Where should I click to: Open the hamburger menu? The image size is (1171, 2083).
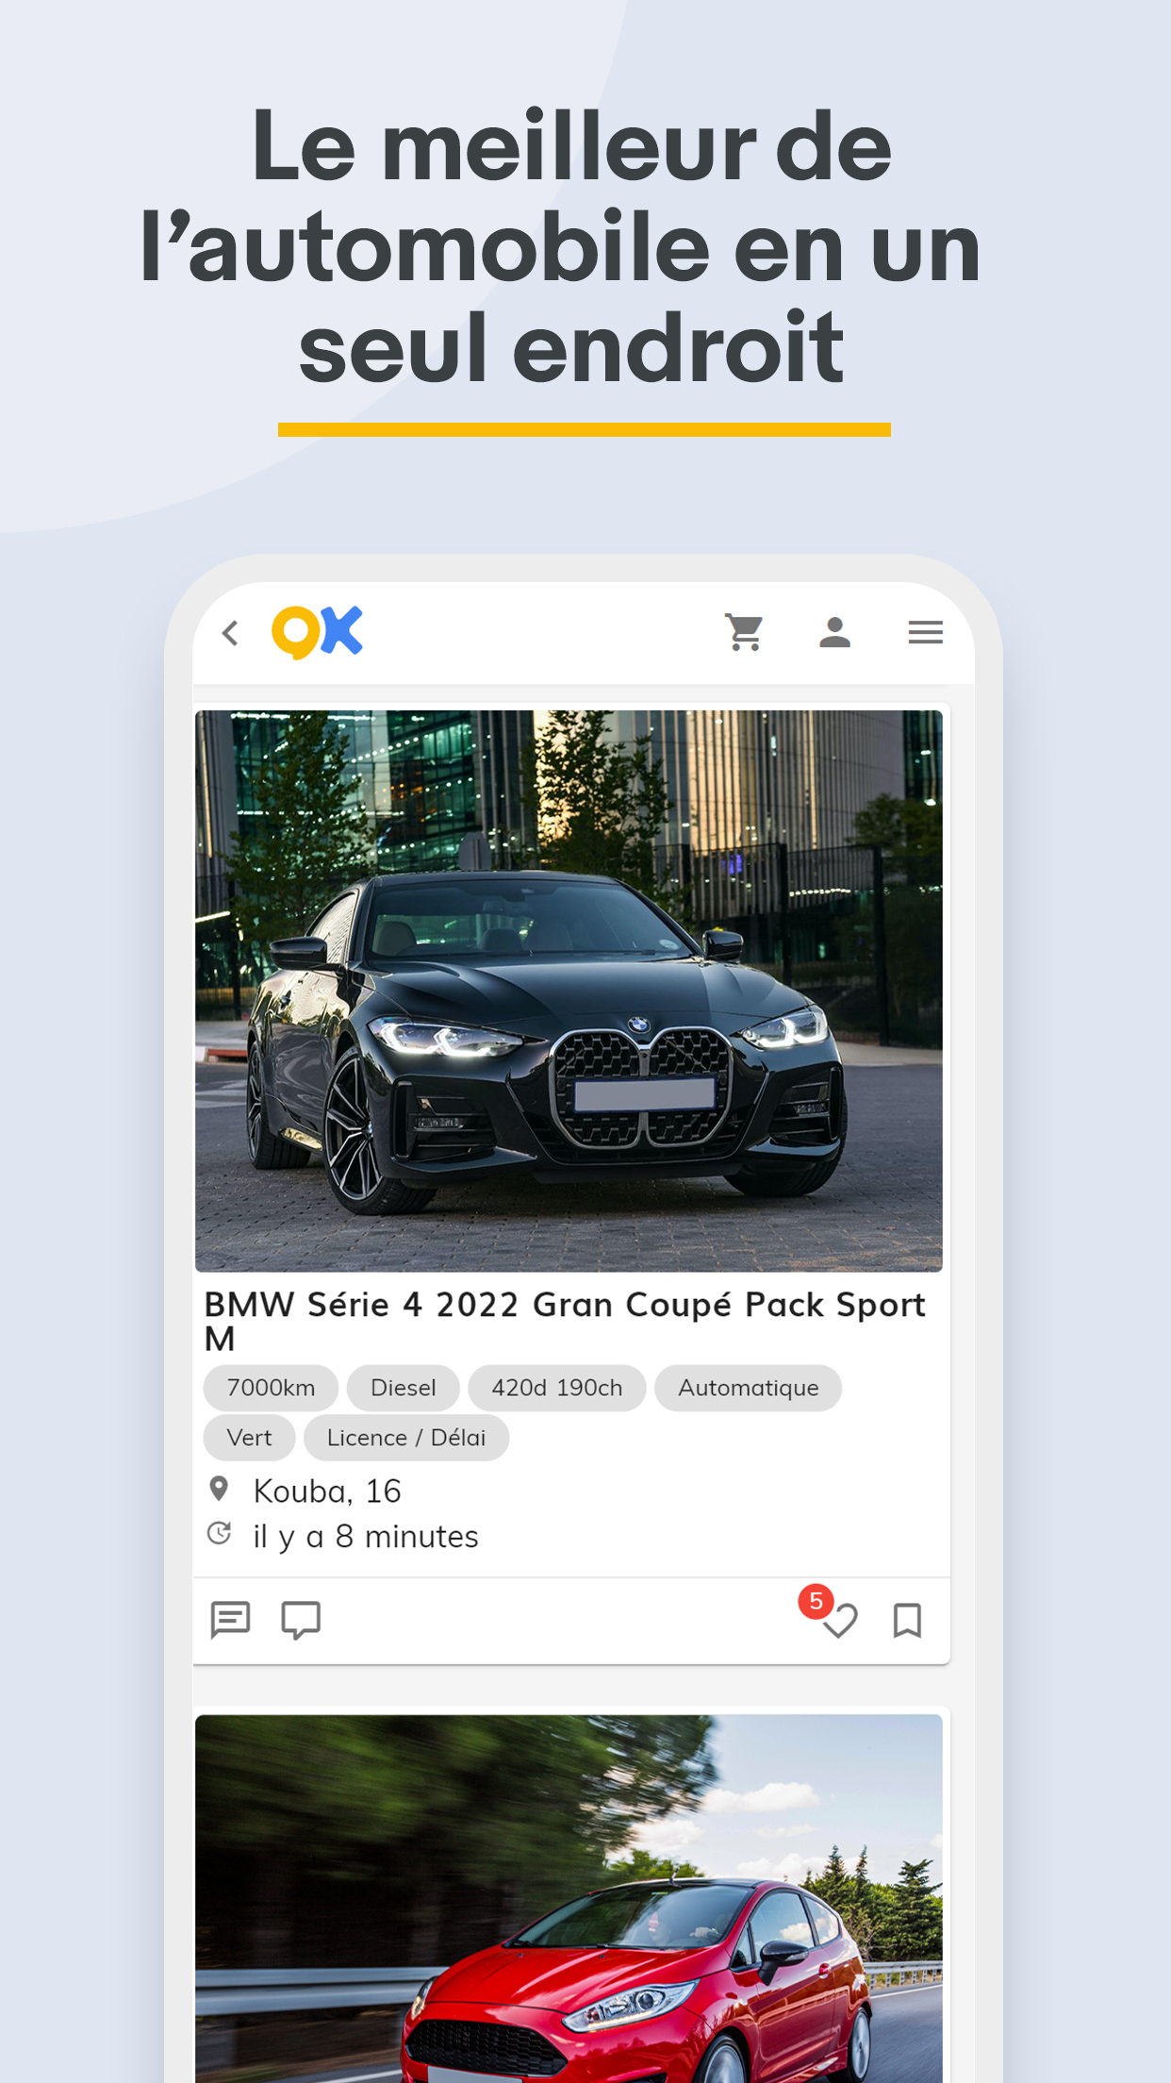point(925,632)
